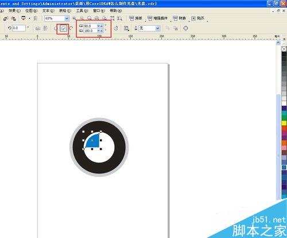Mirror the object vertically
Image resolution: width=287 pixels, height=238 pixels.
click(45, 29)
